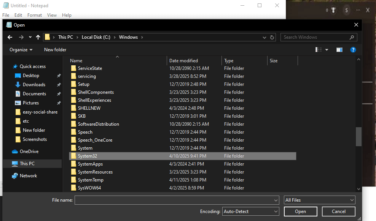This screenshot has width=376, height=221.
Task: Select SystemApps folder
Action: (90, 164)
